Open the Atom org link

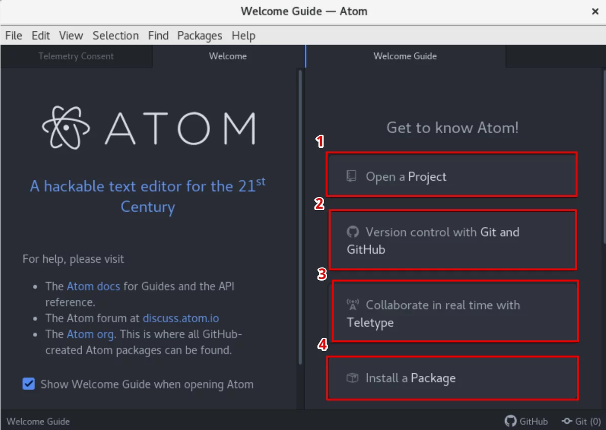point(90,334)
